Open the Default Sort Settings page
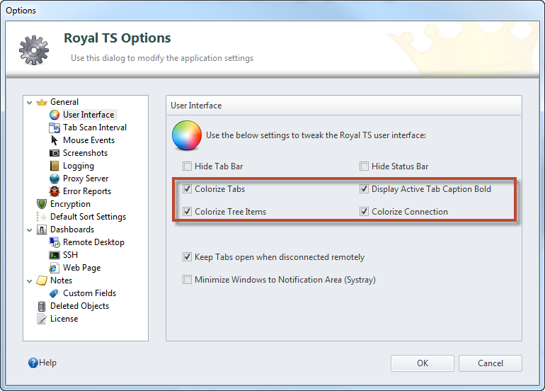 point(88,217)
